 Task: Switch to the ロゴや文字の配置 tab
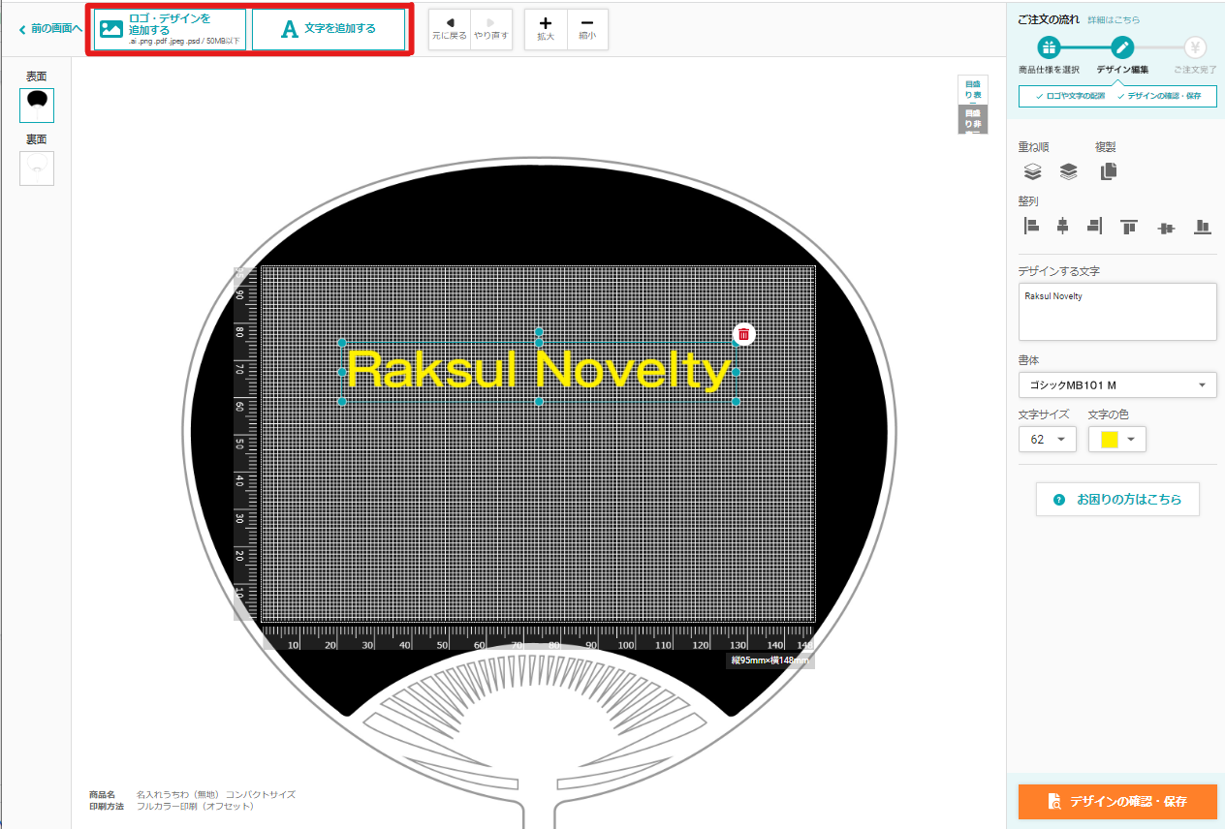(x=1069, y=96)
